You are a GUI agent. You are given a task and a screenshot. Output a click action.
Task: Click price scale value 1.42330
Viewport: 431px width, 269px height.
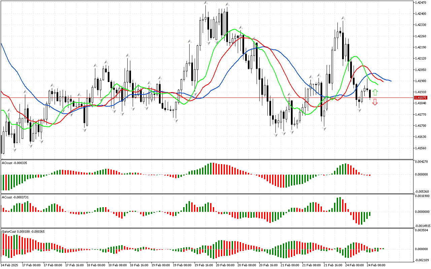pos(421,25)
